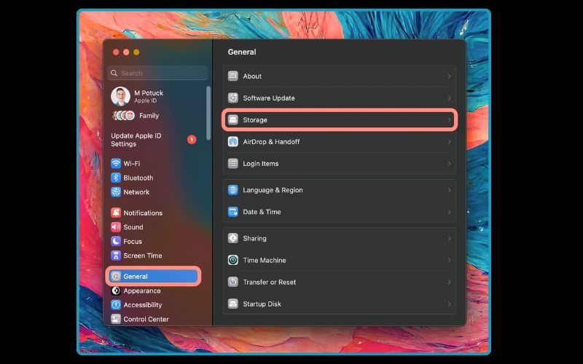Select the Bluetooth sidebar icon

click(116, 178)
